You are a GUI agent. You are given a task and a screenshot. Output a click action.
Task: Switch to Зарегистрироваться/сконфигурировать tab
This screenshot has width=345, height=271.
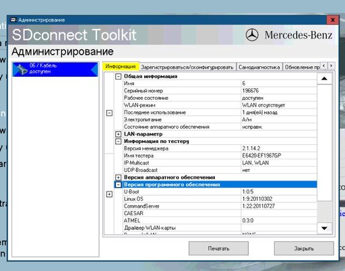click(187, 67)
